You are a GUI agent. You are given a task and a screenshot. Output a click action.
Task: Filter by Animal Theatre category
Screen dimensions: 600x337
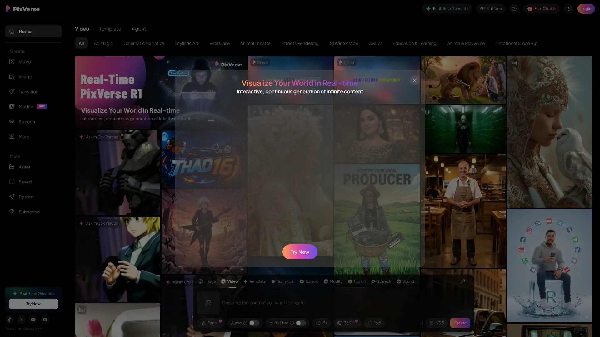tap(255, 43)
